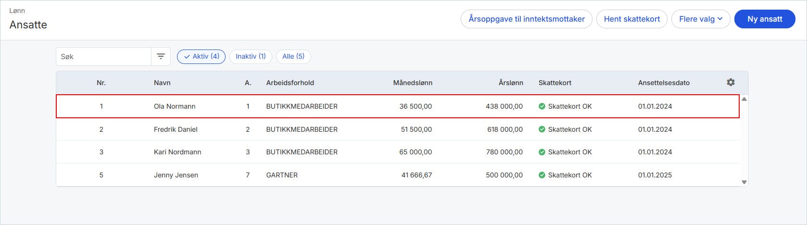Open employee Ola Normann
Image resolution: width=807 pixels, height=225 pixels.
[x=175, y=106]
